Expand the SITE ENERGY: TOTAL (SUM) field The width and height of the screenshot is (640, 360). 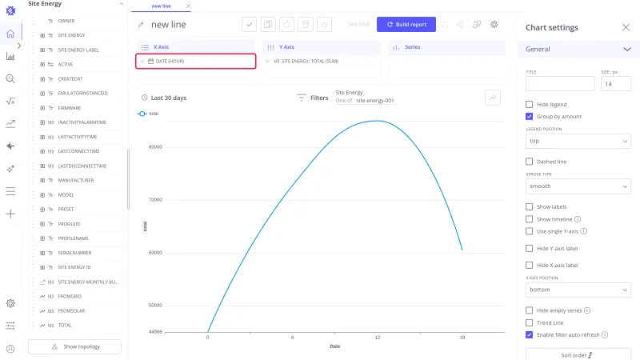click(x=267, y=62)
